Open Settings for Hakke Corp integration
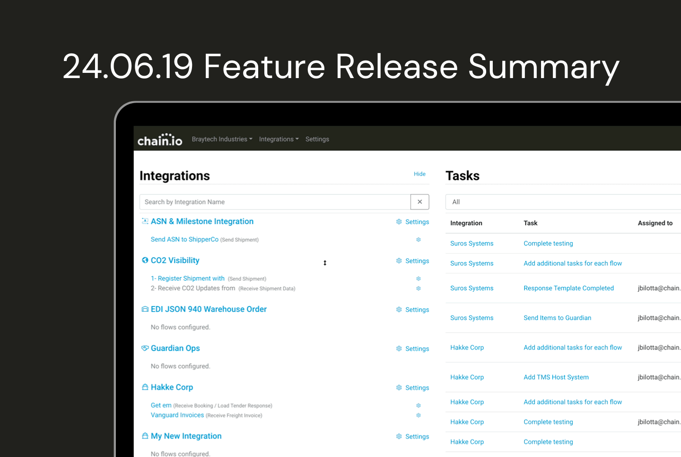Screen dimensions: 681x457 [412, 388]
